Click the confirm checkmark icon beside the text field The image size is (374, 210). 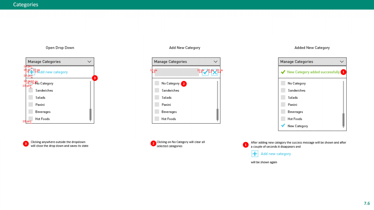[205, 72]
